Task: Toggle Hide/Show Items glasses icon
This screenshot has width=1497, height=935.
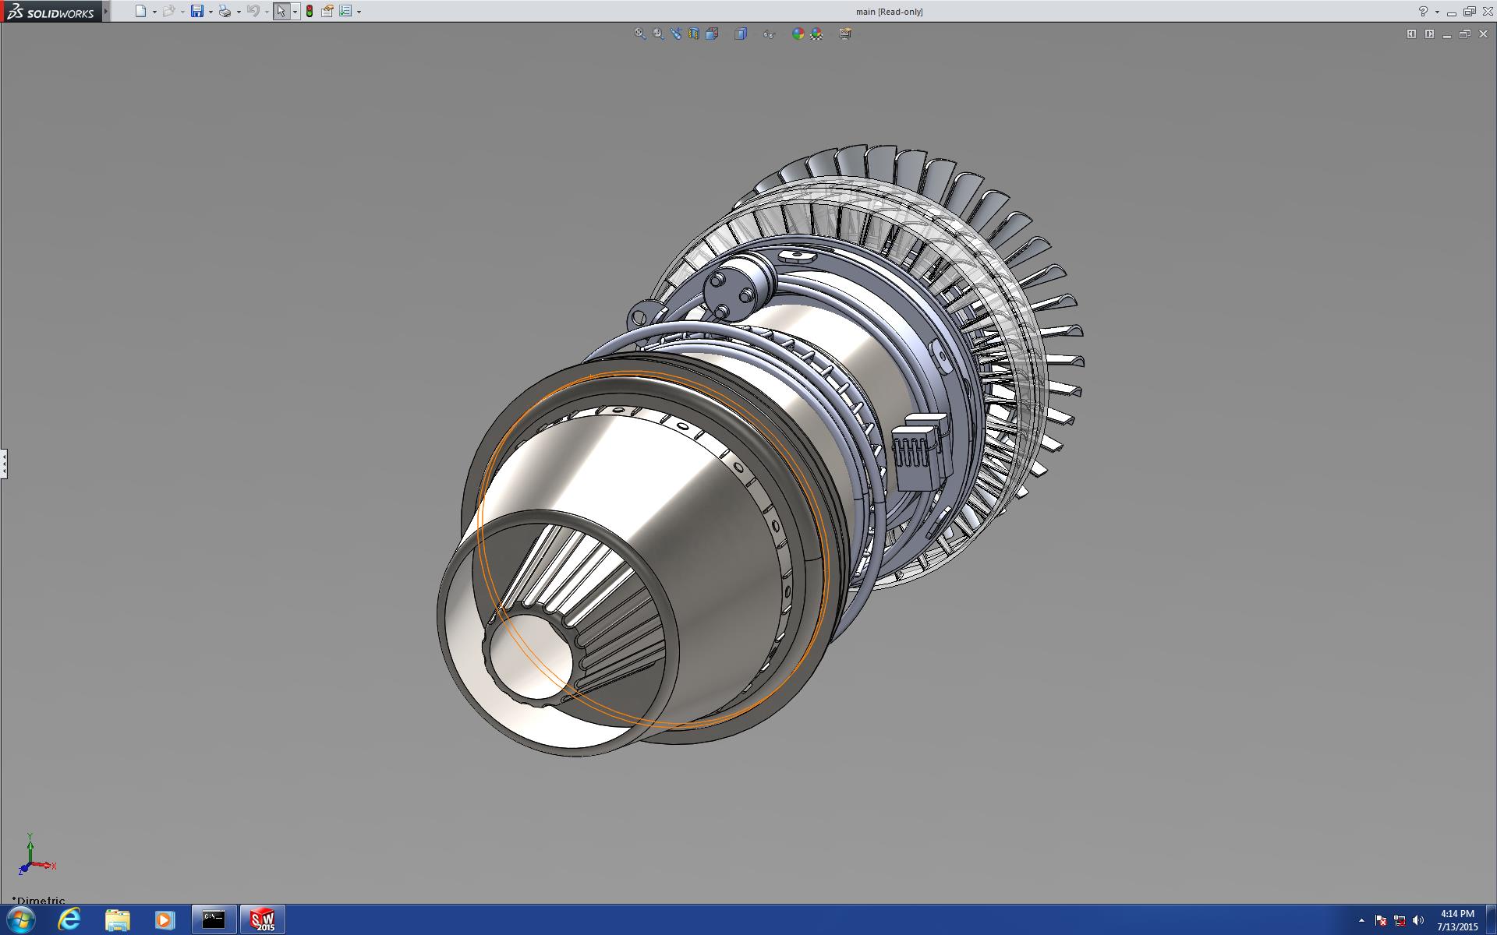Action: point(770,34)
